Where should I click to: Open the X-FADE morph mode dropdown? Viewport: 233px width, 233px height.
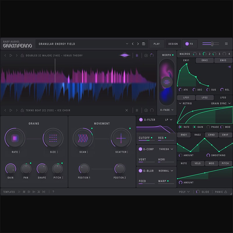pos(167,110)
